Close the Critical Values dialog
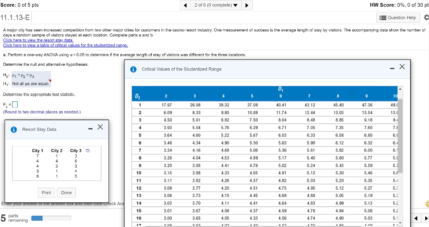This screenshot has height=227, width=429. [402, 67]
